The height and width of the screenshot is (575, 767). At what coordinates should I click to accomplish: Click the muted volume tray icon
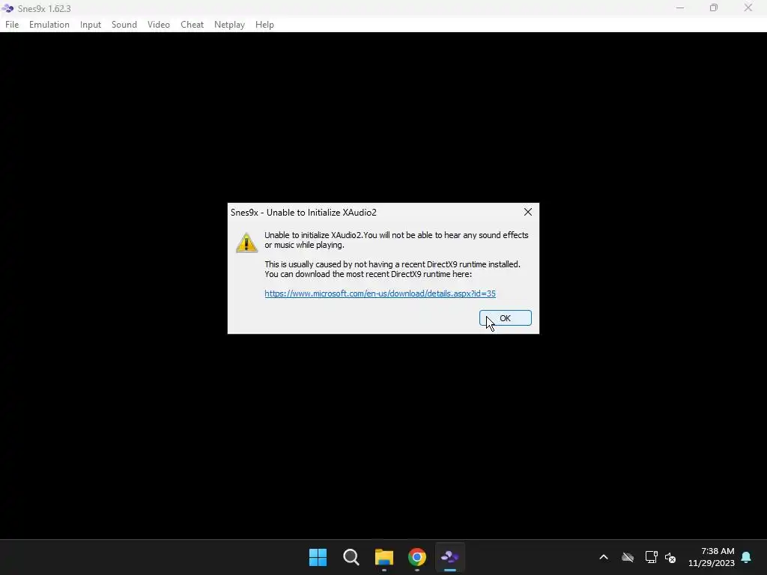670,557
